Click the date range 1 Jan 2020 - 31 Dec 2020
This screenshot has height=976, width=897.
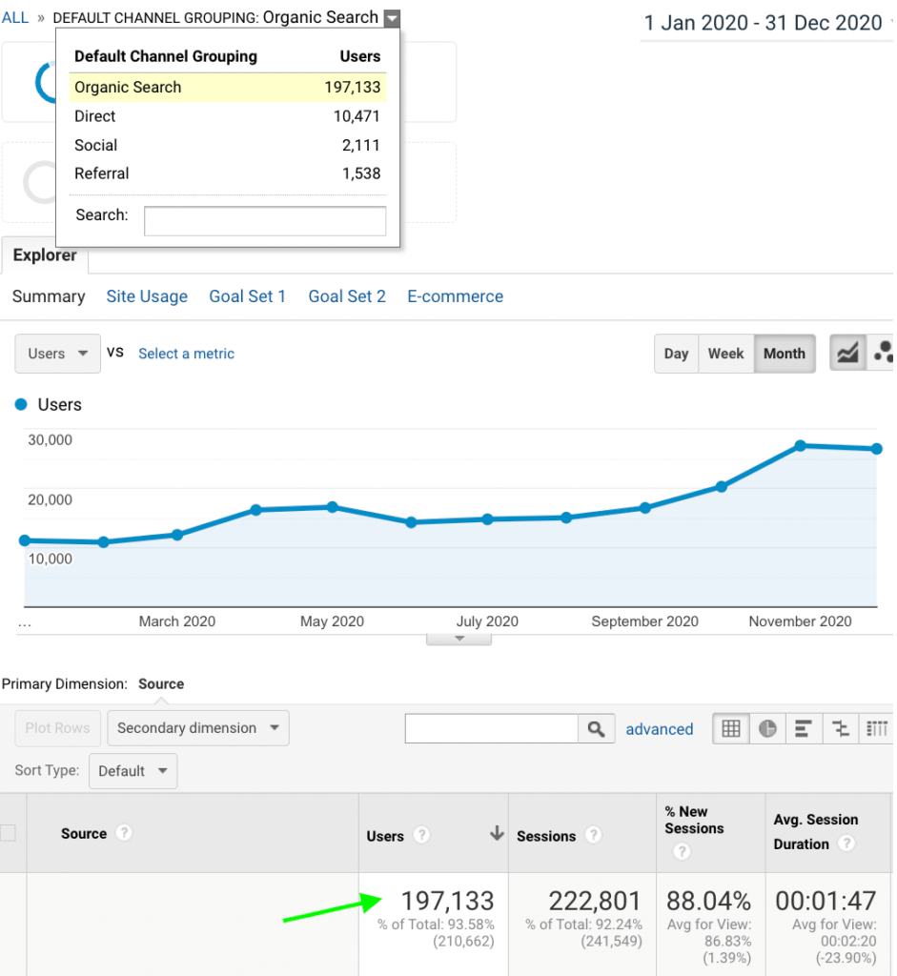point(764,23)
